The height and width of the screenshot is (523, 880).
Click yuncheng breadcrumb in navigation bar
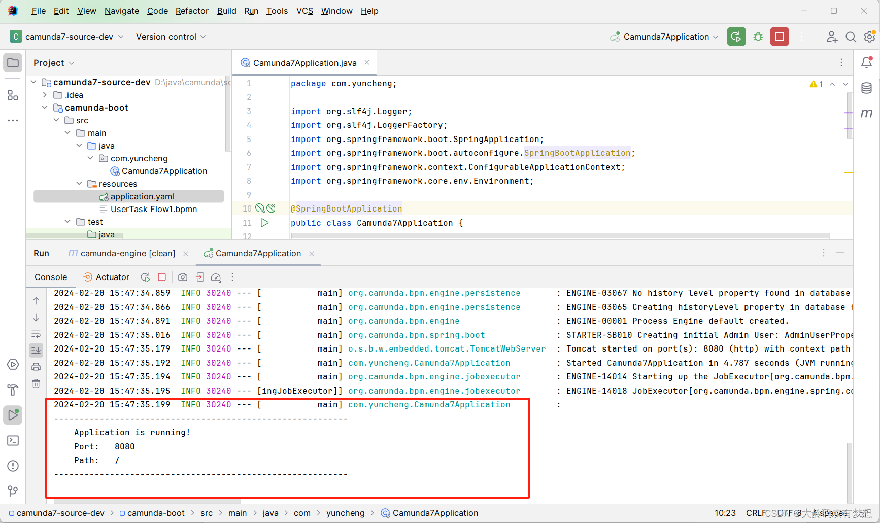point(345,513)
